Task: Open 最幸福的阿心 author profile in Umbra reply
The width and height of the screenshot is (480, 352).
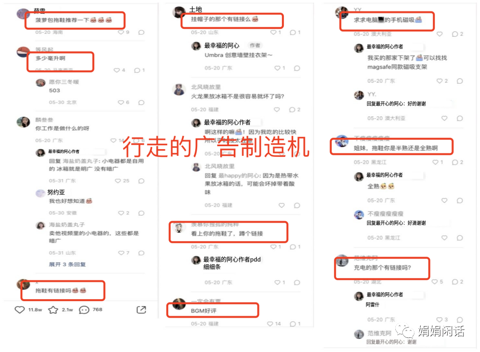Action: pos(222,45)
